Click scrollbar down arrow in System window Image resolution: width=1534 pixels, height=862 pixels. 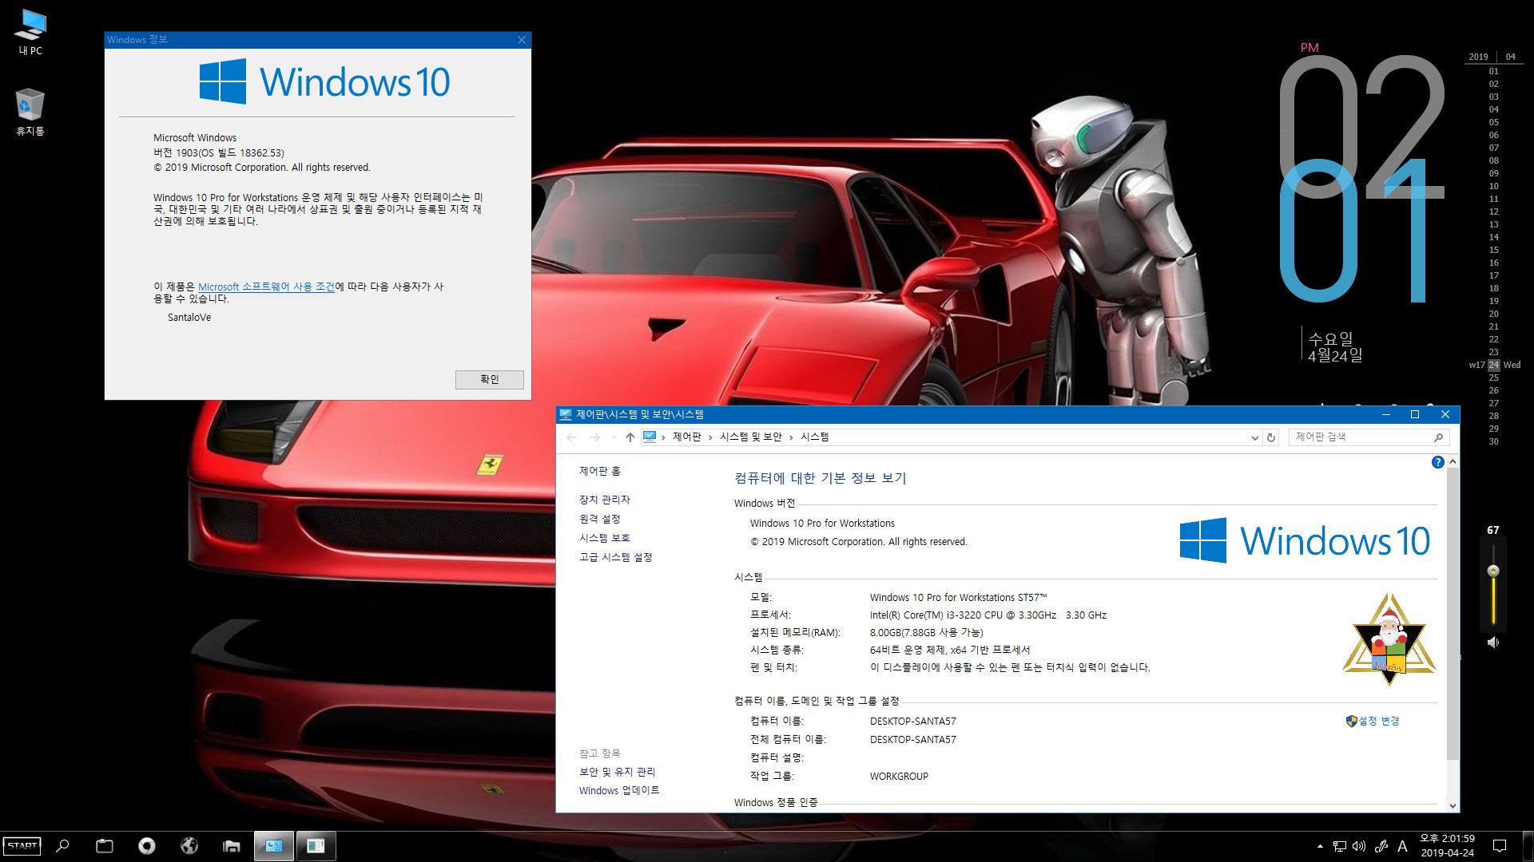[x=1453, y=805]
